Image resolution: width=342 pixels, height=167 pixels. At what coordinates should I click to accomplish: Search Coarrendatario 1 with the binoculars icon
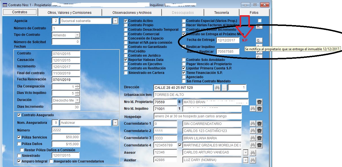[253, 124]
